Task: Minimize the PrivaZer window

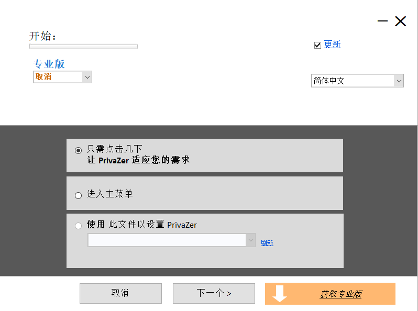Action: (382, 21)
